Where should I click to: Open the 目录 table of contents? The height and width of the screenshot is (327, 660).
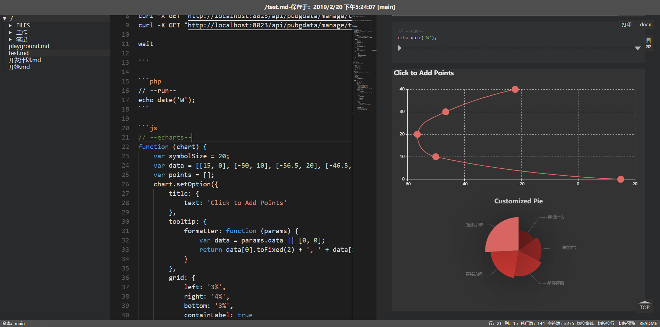(x=649, y=43)
